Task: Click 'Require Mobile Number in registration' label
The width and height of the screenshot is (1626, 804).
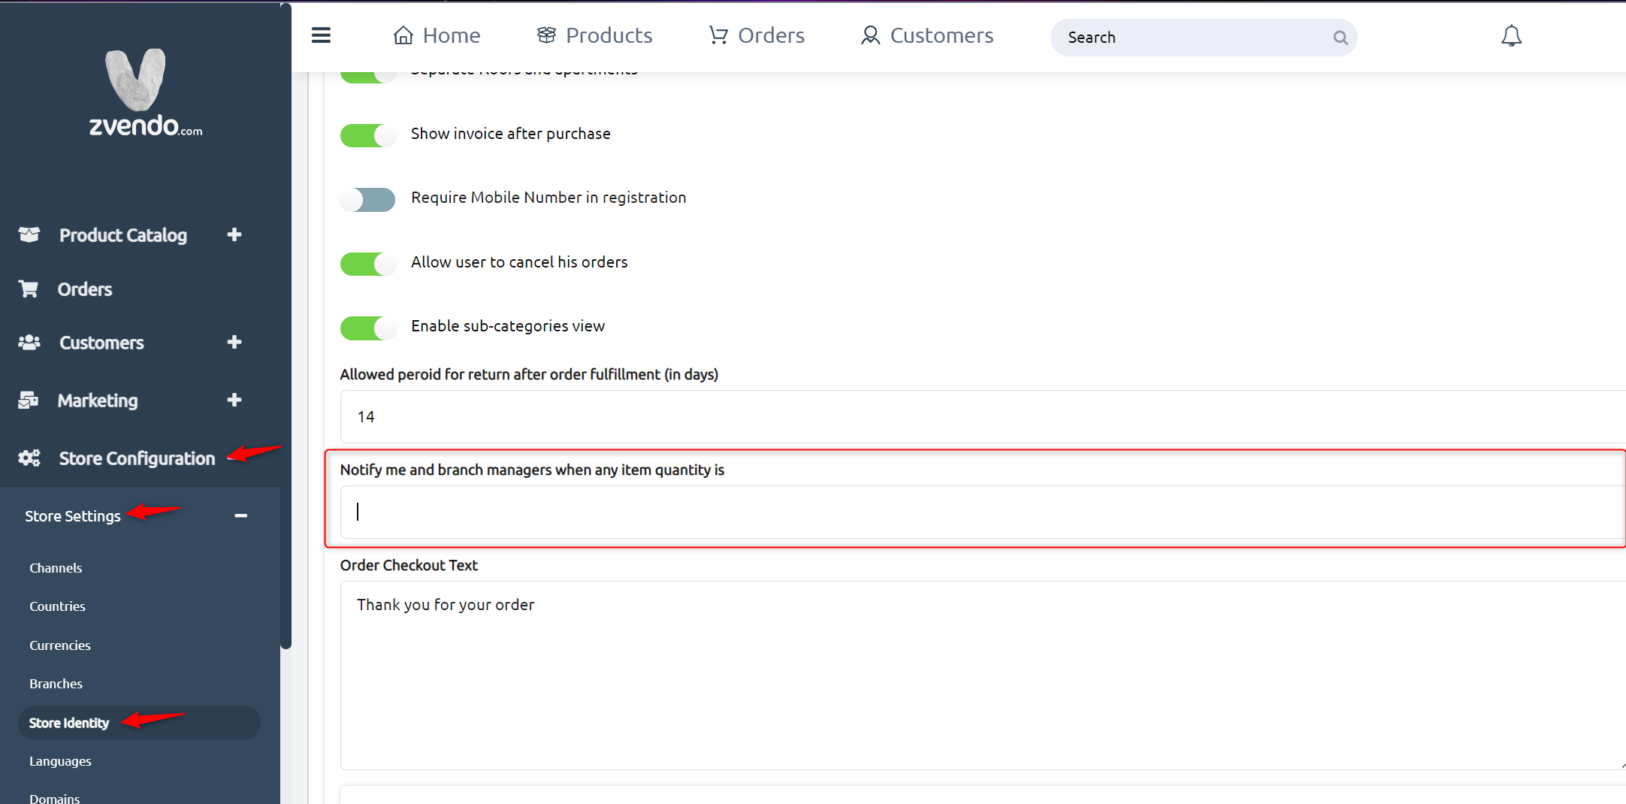Action: click(x=549, y=198)
